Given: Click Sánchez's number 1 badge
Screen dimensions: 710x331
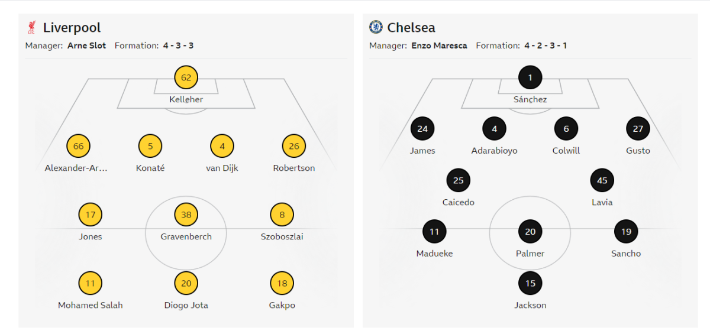Looking at the screenshot, I should pyautogui.click(x=530, y=77).
